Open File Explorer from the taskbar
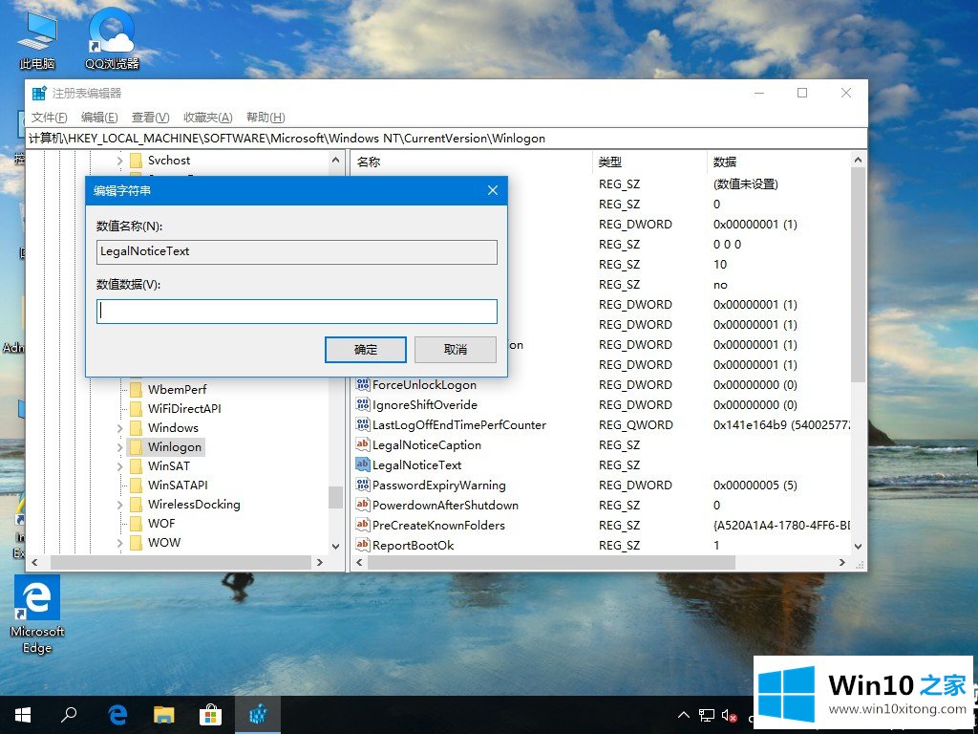The height and width of the screenshot is (734, 978). point(164,715)
